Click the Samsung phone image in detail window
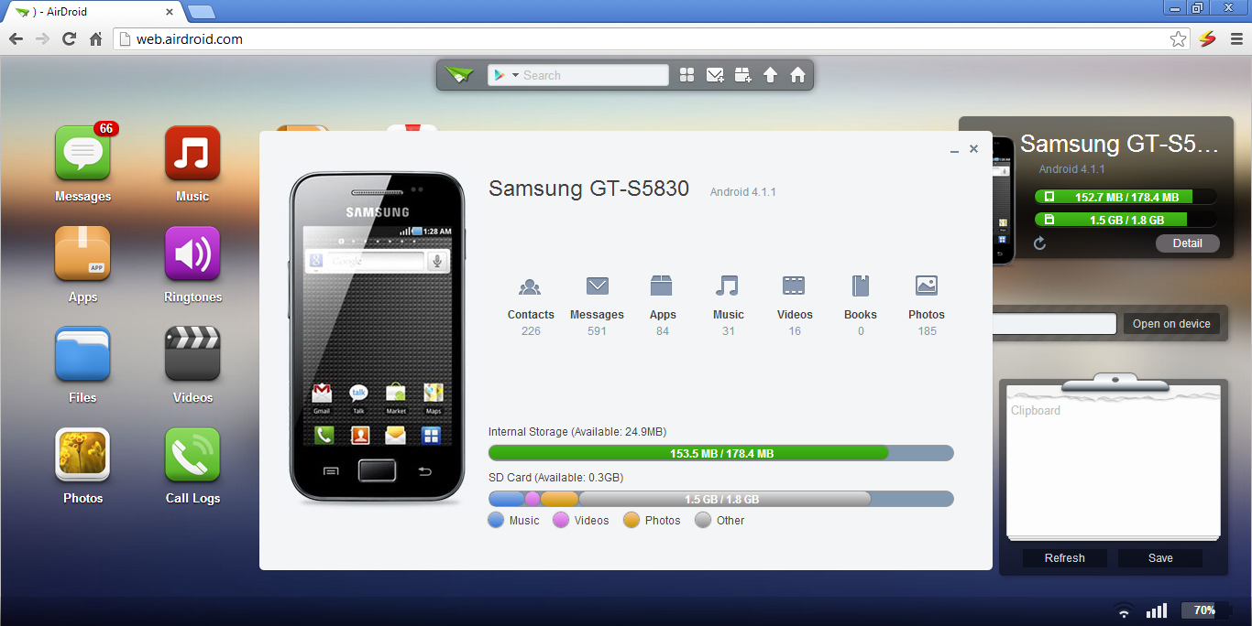 (378, 337)
